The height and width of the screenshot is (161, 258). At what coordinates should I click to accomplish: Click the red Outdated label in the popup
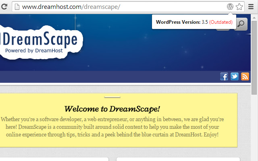click(221, 22)
